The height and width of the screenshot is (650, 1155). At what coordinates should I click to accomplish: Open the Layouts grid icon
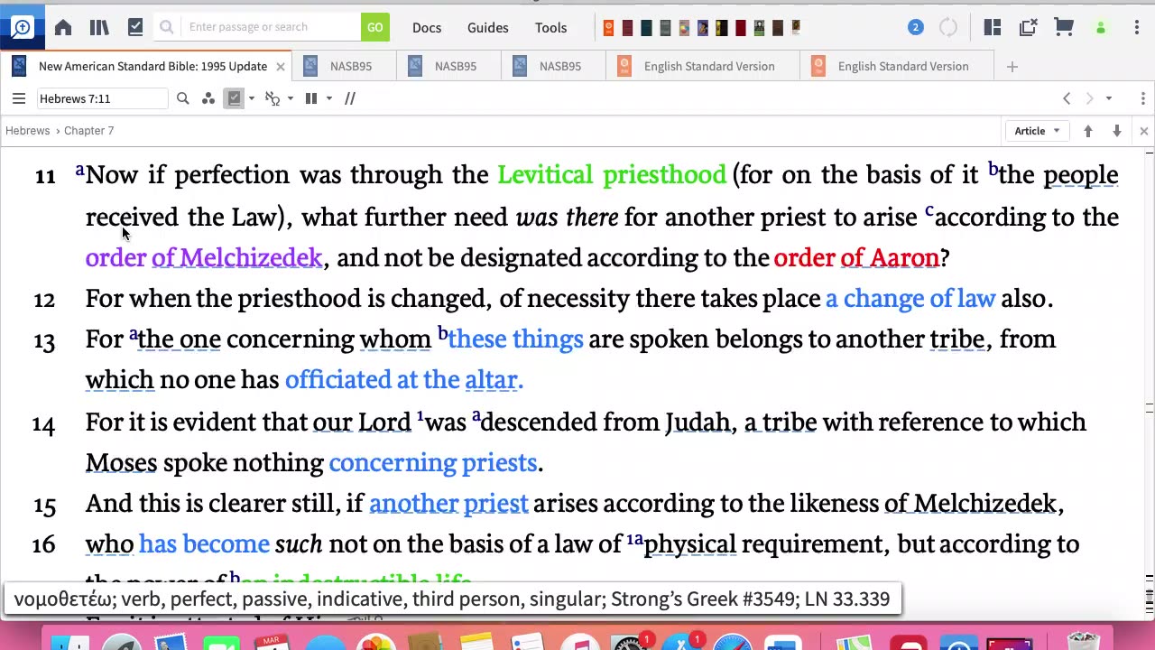click(993, 27)
